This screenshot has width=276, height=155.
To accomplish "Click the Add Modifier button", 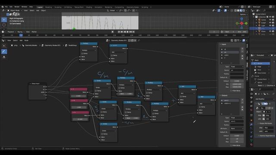I will point(264,99).
